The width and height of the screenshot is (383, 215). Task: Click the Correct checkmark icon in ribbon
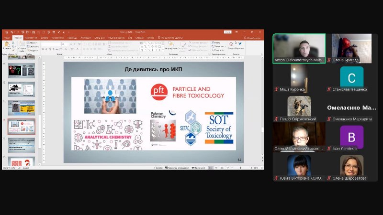pos(231,44)
